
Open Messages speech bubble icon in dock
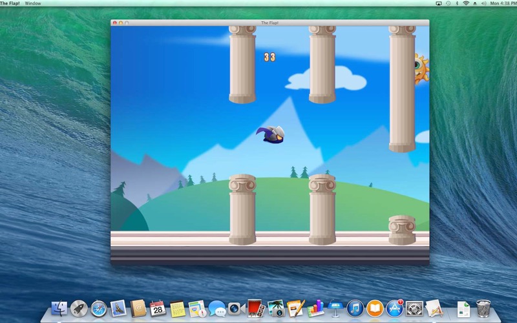(216, 309)
